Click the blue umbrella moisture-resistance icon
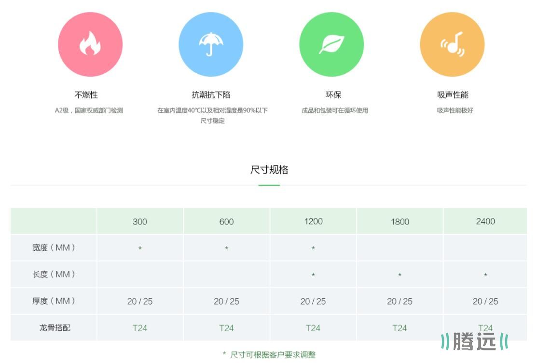This screenshot has height=364, width=537. click(x=211, y=44)
